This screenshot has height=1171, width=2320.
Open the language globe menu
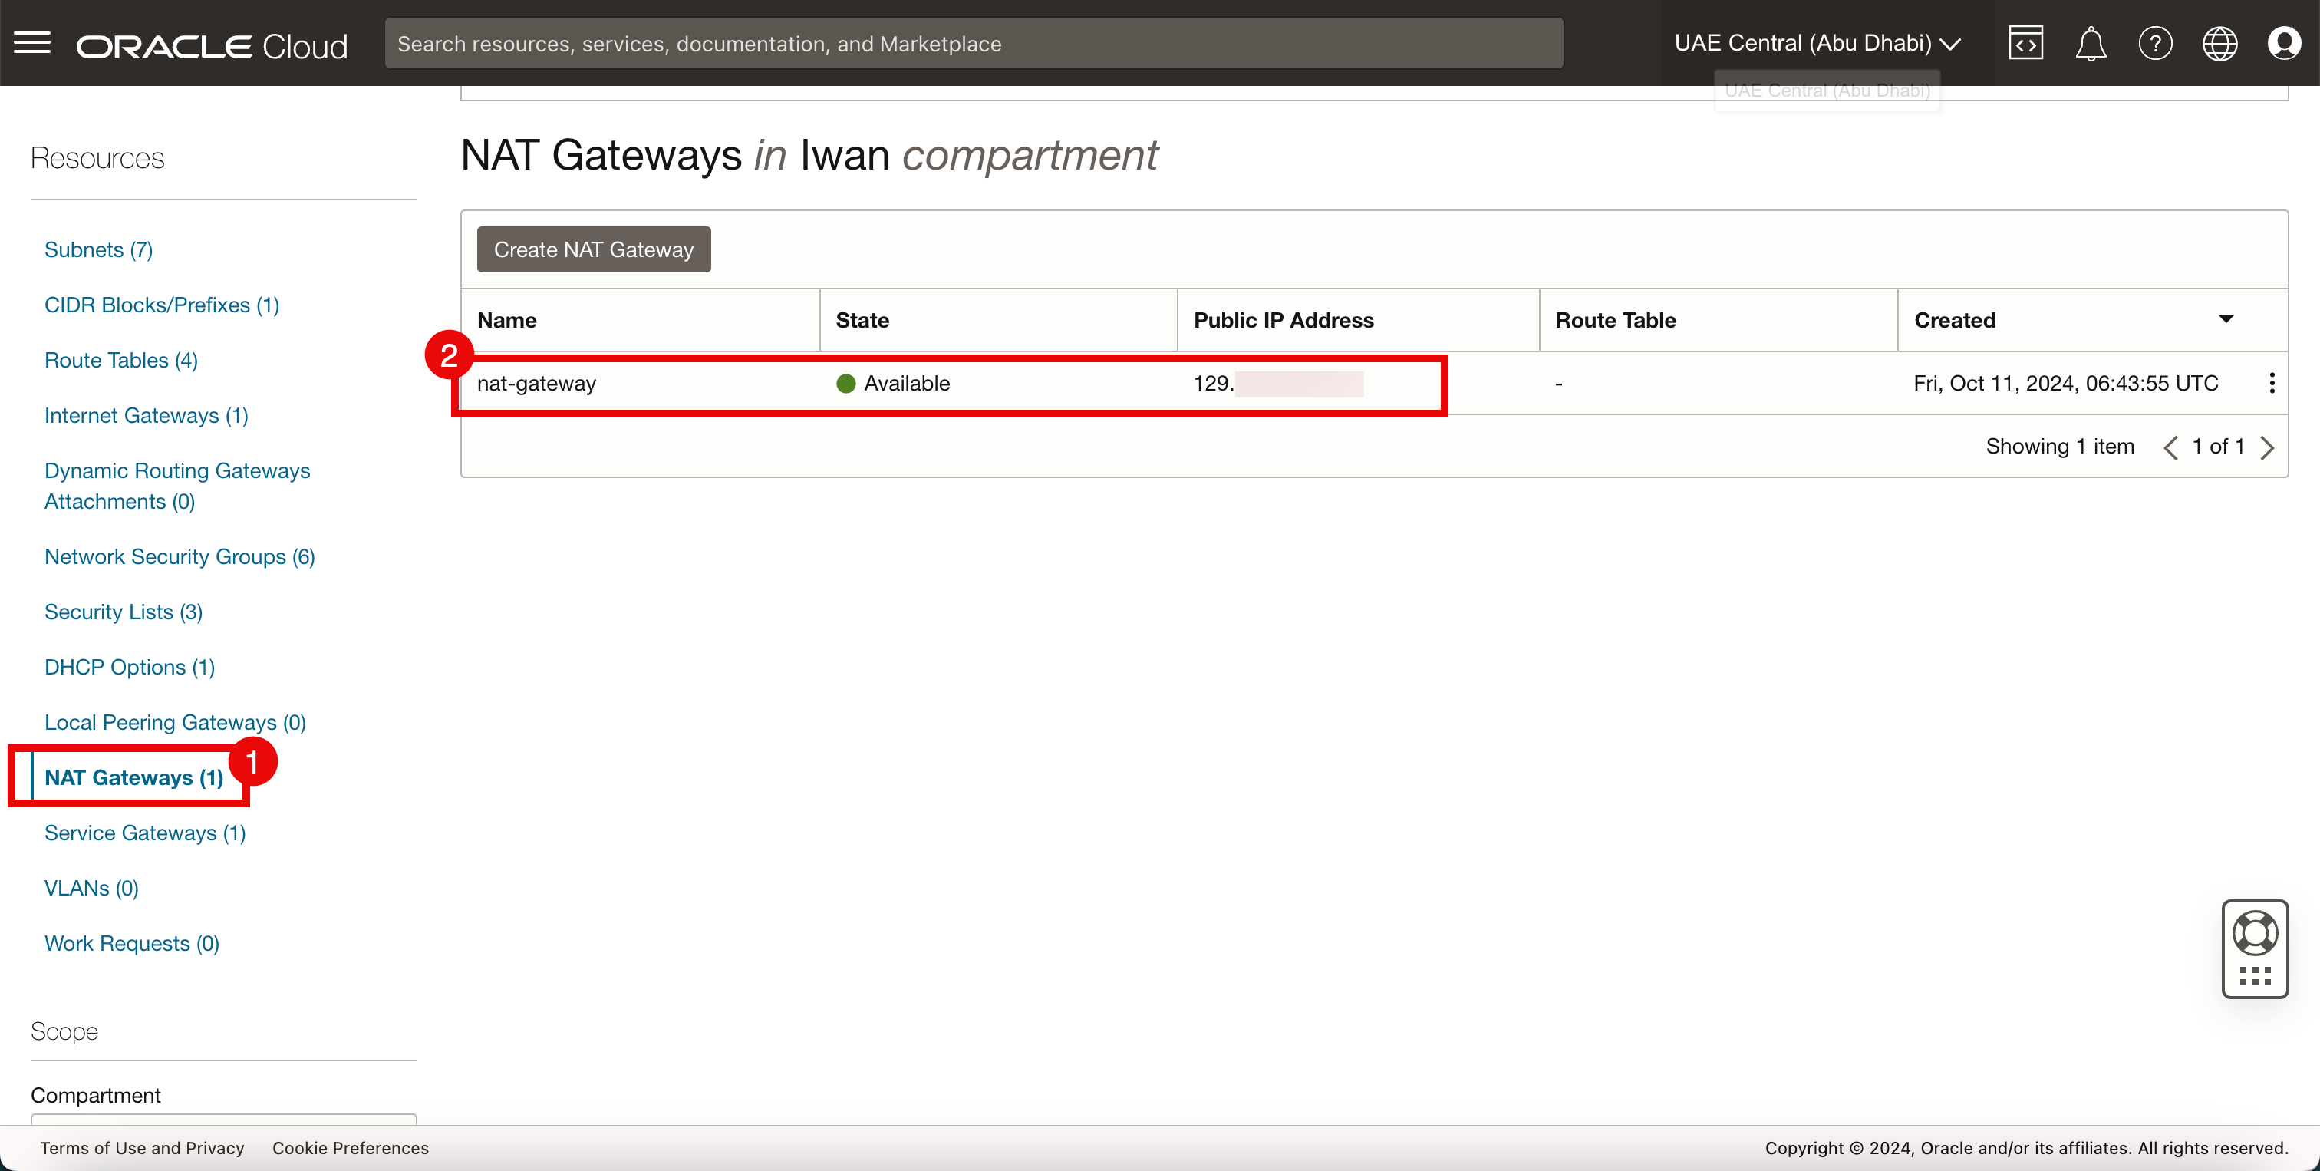[2219, 42]
